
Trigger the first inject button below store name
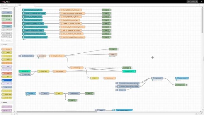[116, 83]
